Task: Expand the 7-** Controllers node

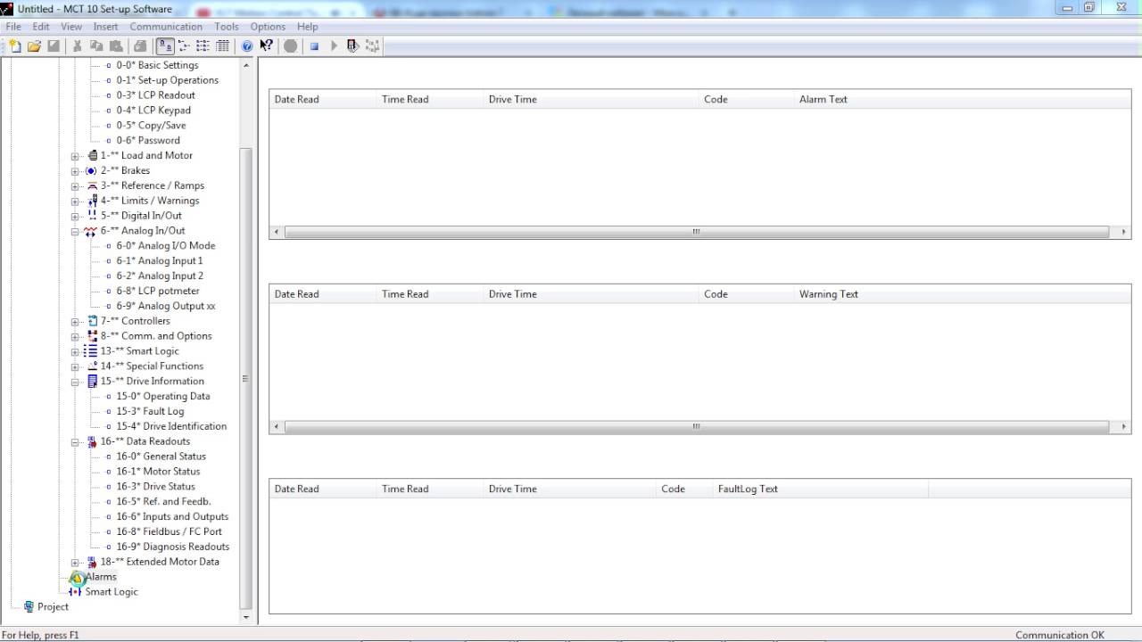Action: click(x=76, y=322)
